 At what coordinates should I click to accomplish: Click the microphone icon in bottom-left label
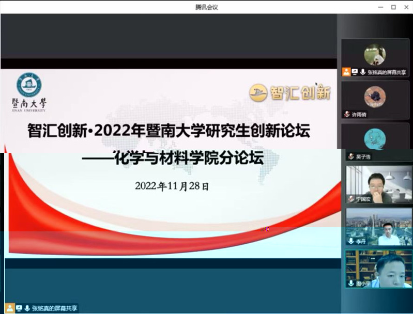pos(26,308)
